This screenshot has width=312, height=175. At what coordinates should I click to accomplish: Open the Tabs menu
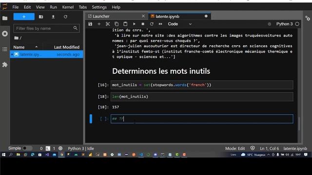coord(82,7)
